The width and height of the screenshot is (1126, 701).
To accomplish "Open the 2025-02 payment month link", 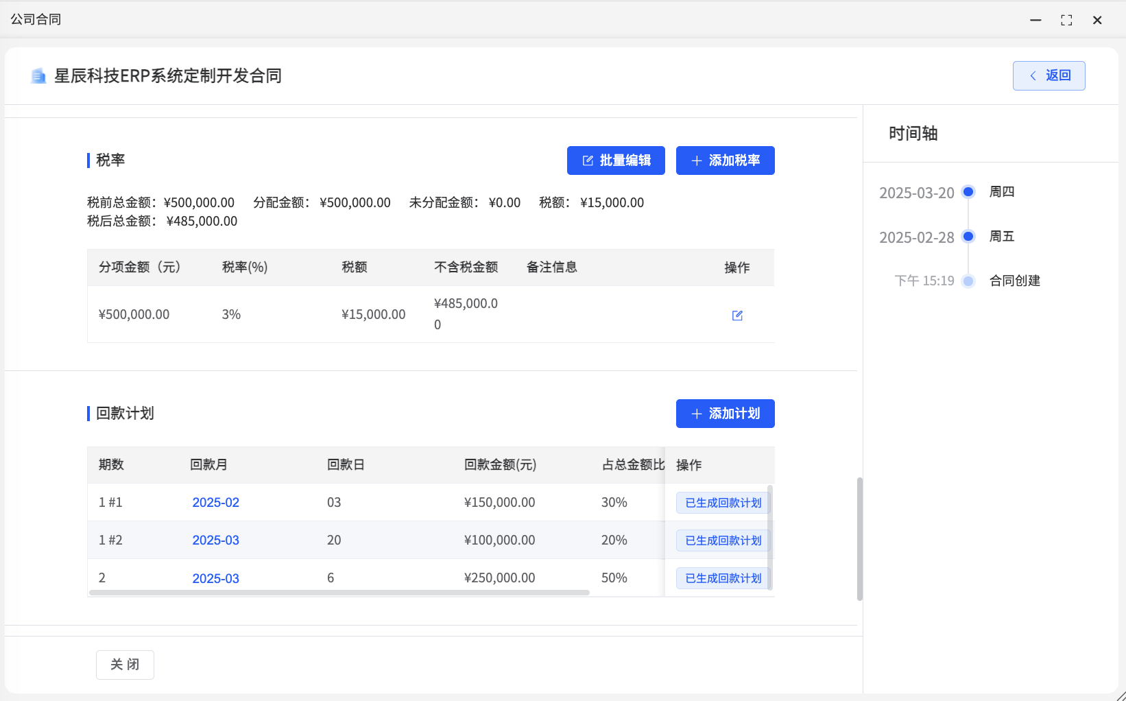I will pos(215,503).
